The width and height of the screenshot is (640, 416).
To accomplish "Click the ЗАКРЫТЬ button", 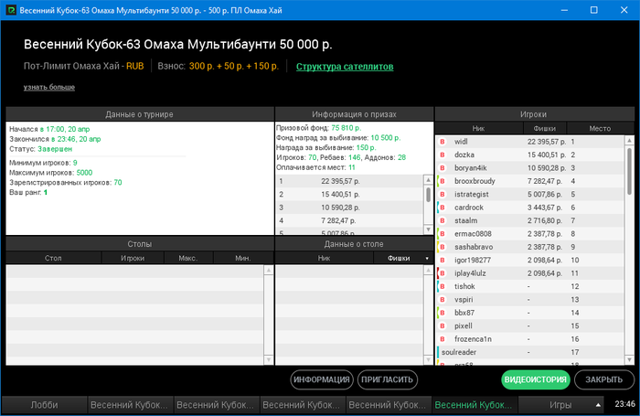I will (x=604, y=379).
